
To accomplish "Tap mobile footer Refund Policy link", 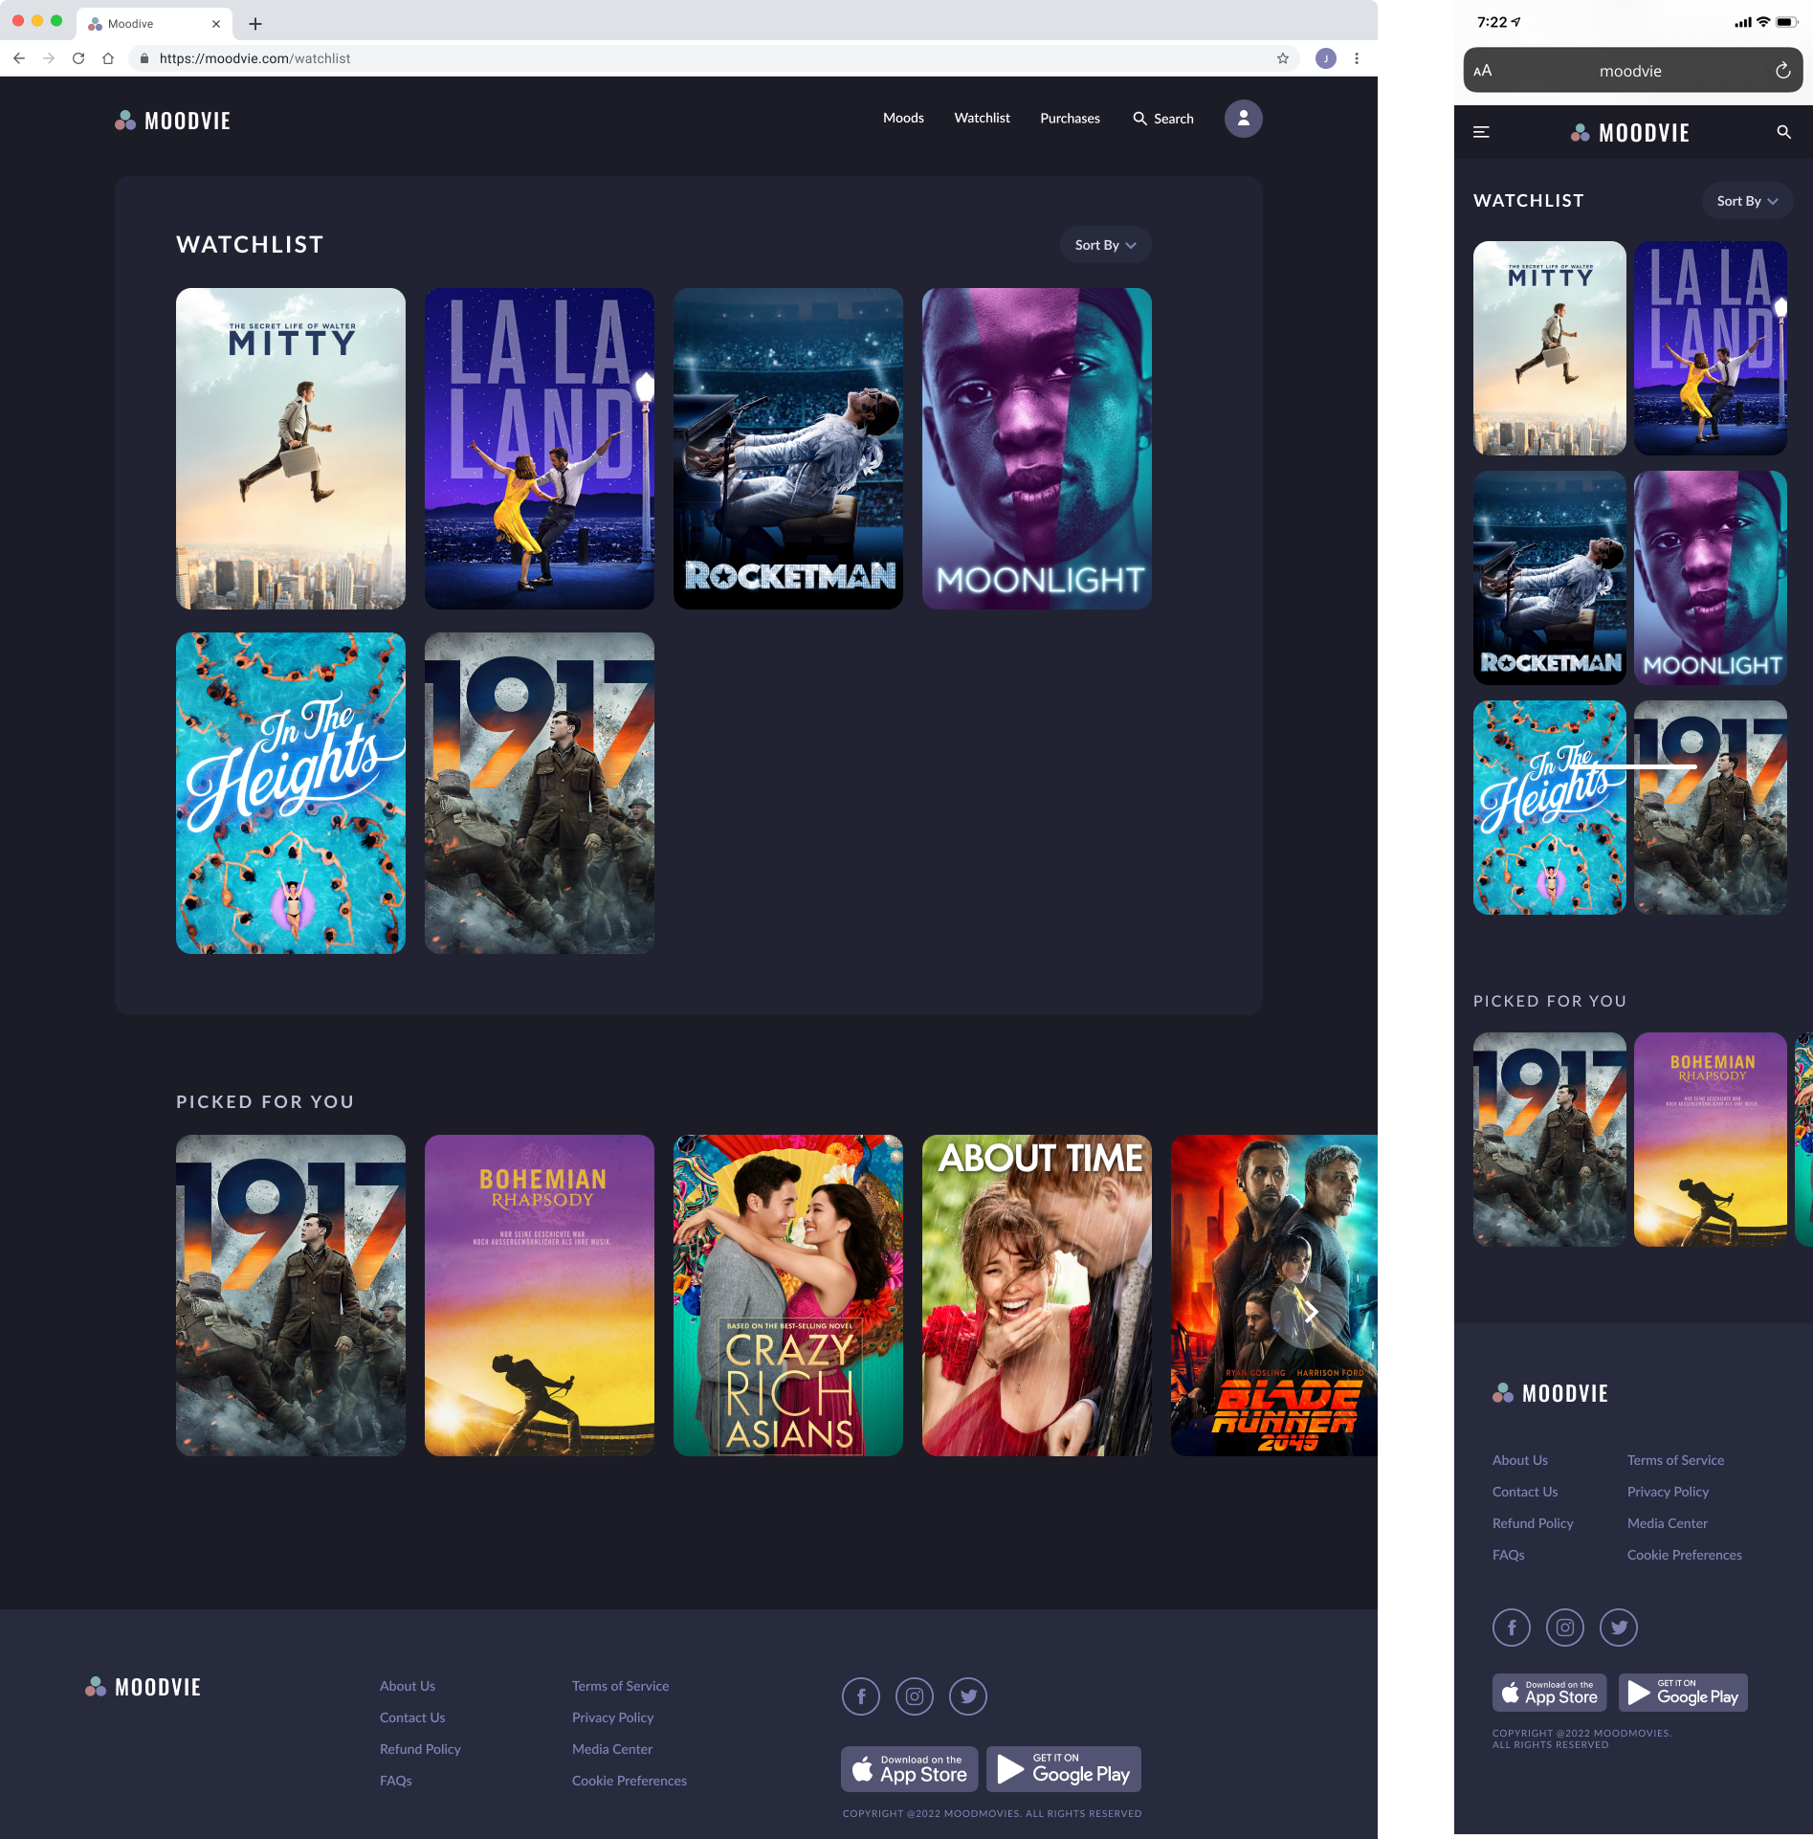I will tap(1533, 1523).
